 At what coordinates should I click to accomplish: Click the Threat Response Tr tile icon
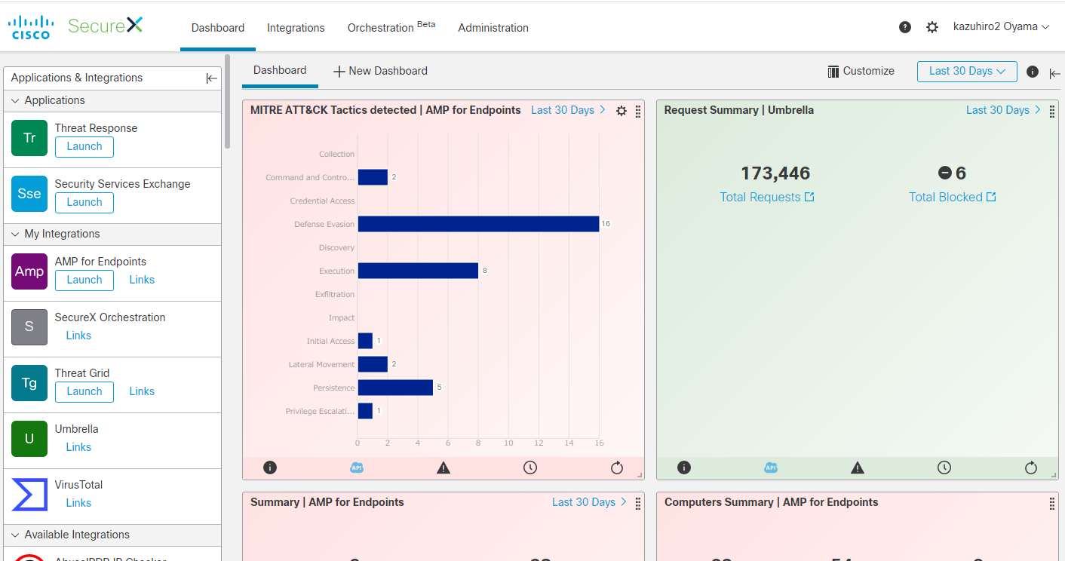coord(29,137)
